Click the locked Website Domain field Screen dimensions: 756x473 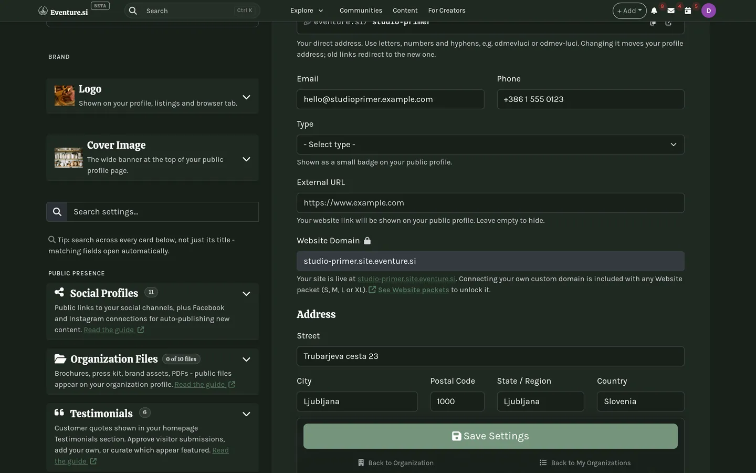pos(490,261)
